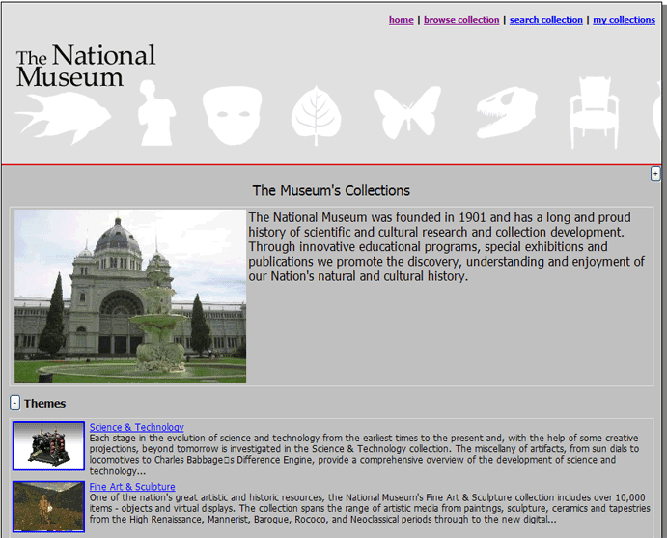Screen dimensions: 667x538
Task: Click the museum building fountain photo
Action: pyautogui.click(x=130, y=297)
